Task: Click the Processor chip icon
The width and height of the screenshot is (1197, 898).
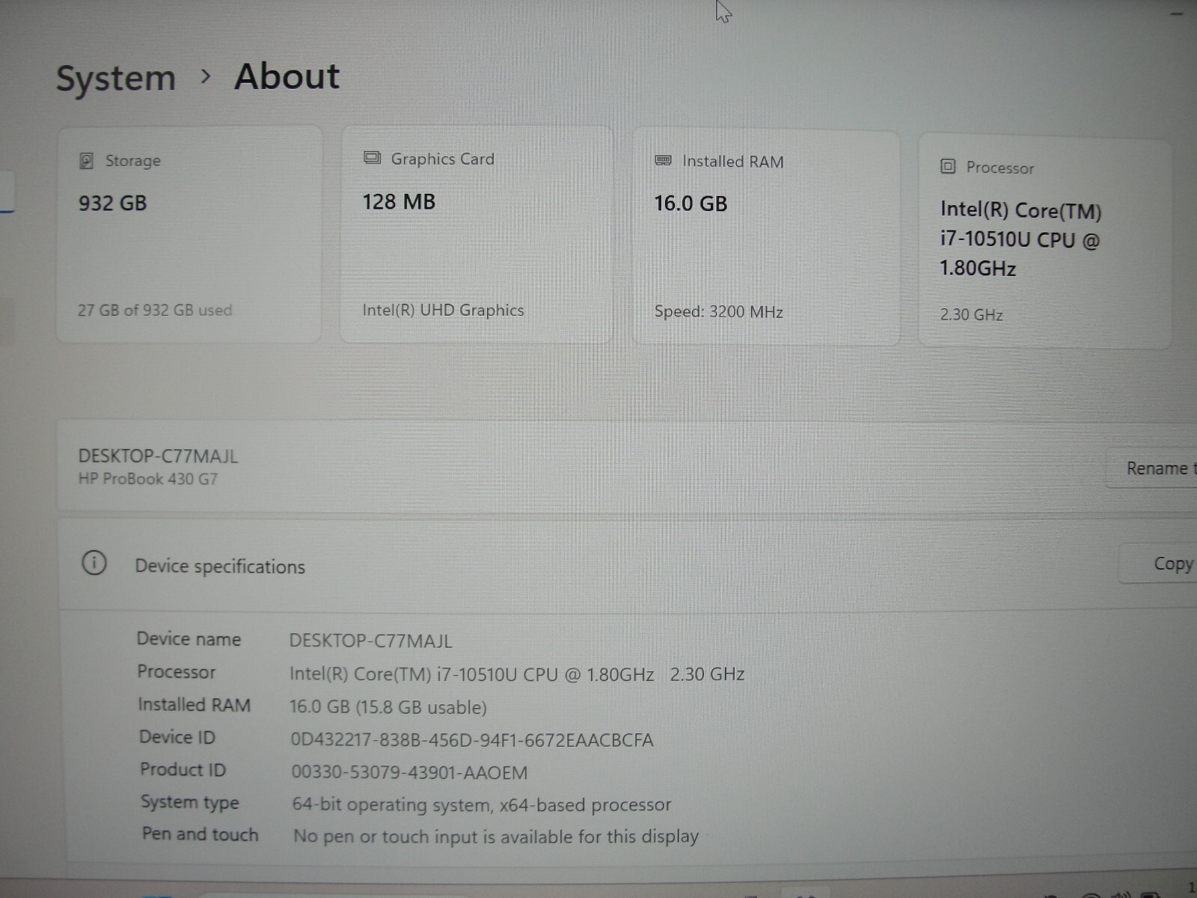Action: click(x=948, y=166)
